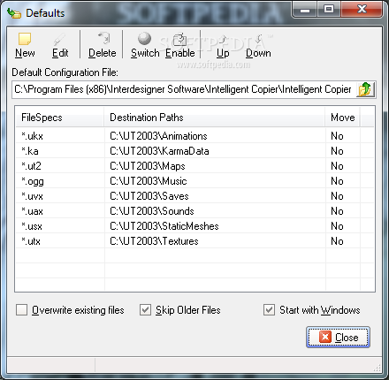Viewport: 389px width, 380px height.
Task: Browse for the default configuration file
Action: (x=366, y=89)
